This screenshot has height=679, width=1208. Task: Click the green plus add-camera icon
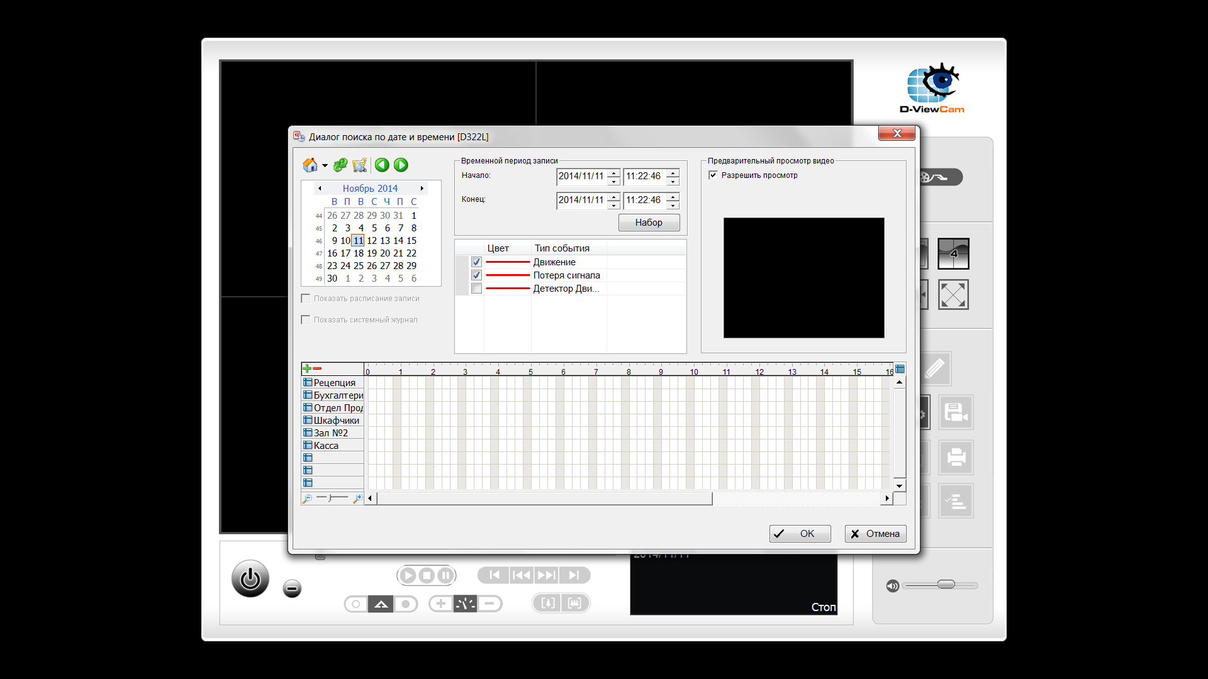307,368
